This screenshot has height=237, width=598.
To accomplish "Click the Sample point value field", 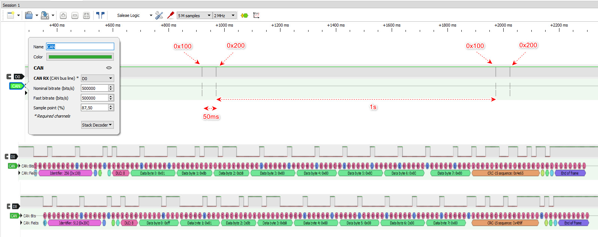I will click(94, 107).
